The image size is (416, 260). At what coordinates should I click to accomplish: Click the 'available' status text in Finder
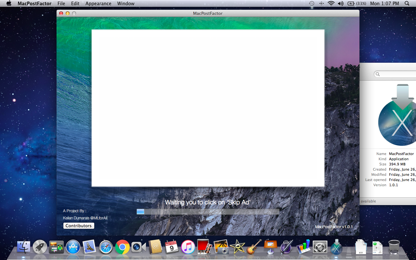tap(368, 201)
